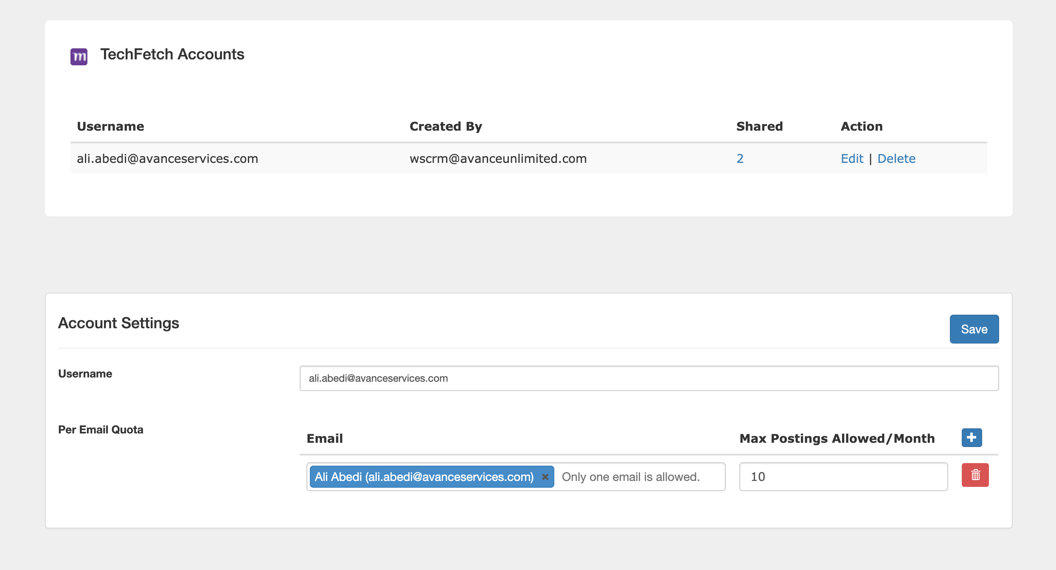Click the Action column header
1056x570 pixels.
click(x=862, y=126)
